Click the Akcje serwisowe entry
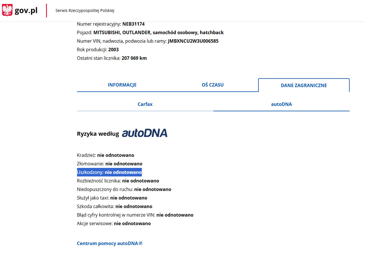The width and height of the screenshot is (365, 253). [114, 223]
